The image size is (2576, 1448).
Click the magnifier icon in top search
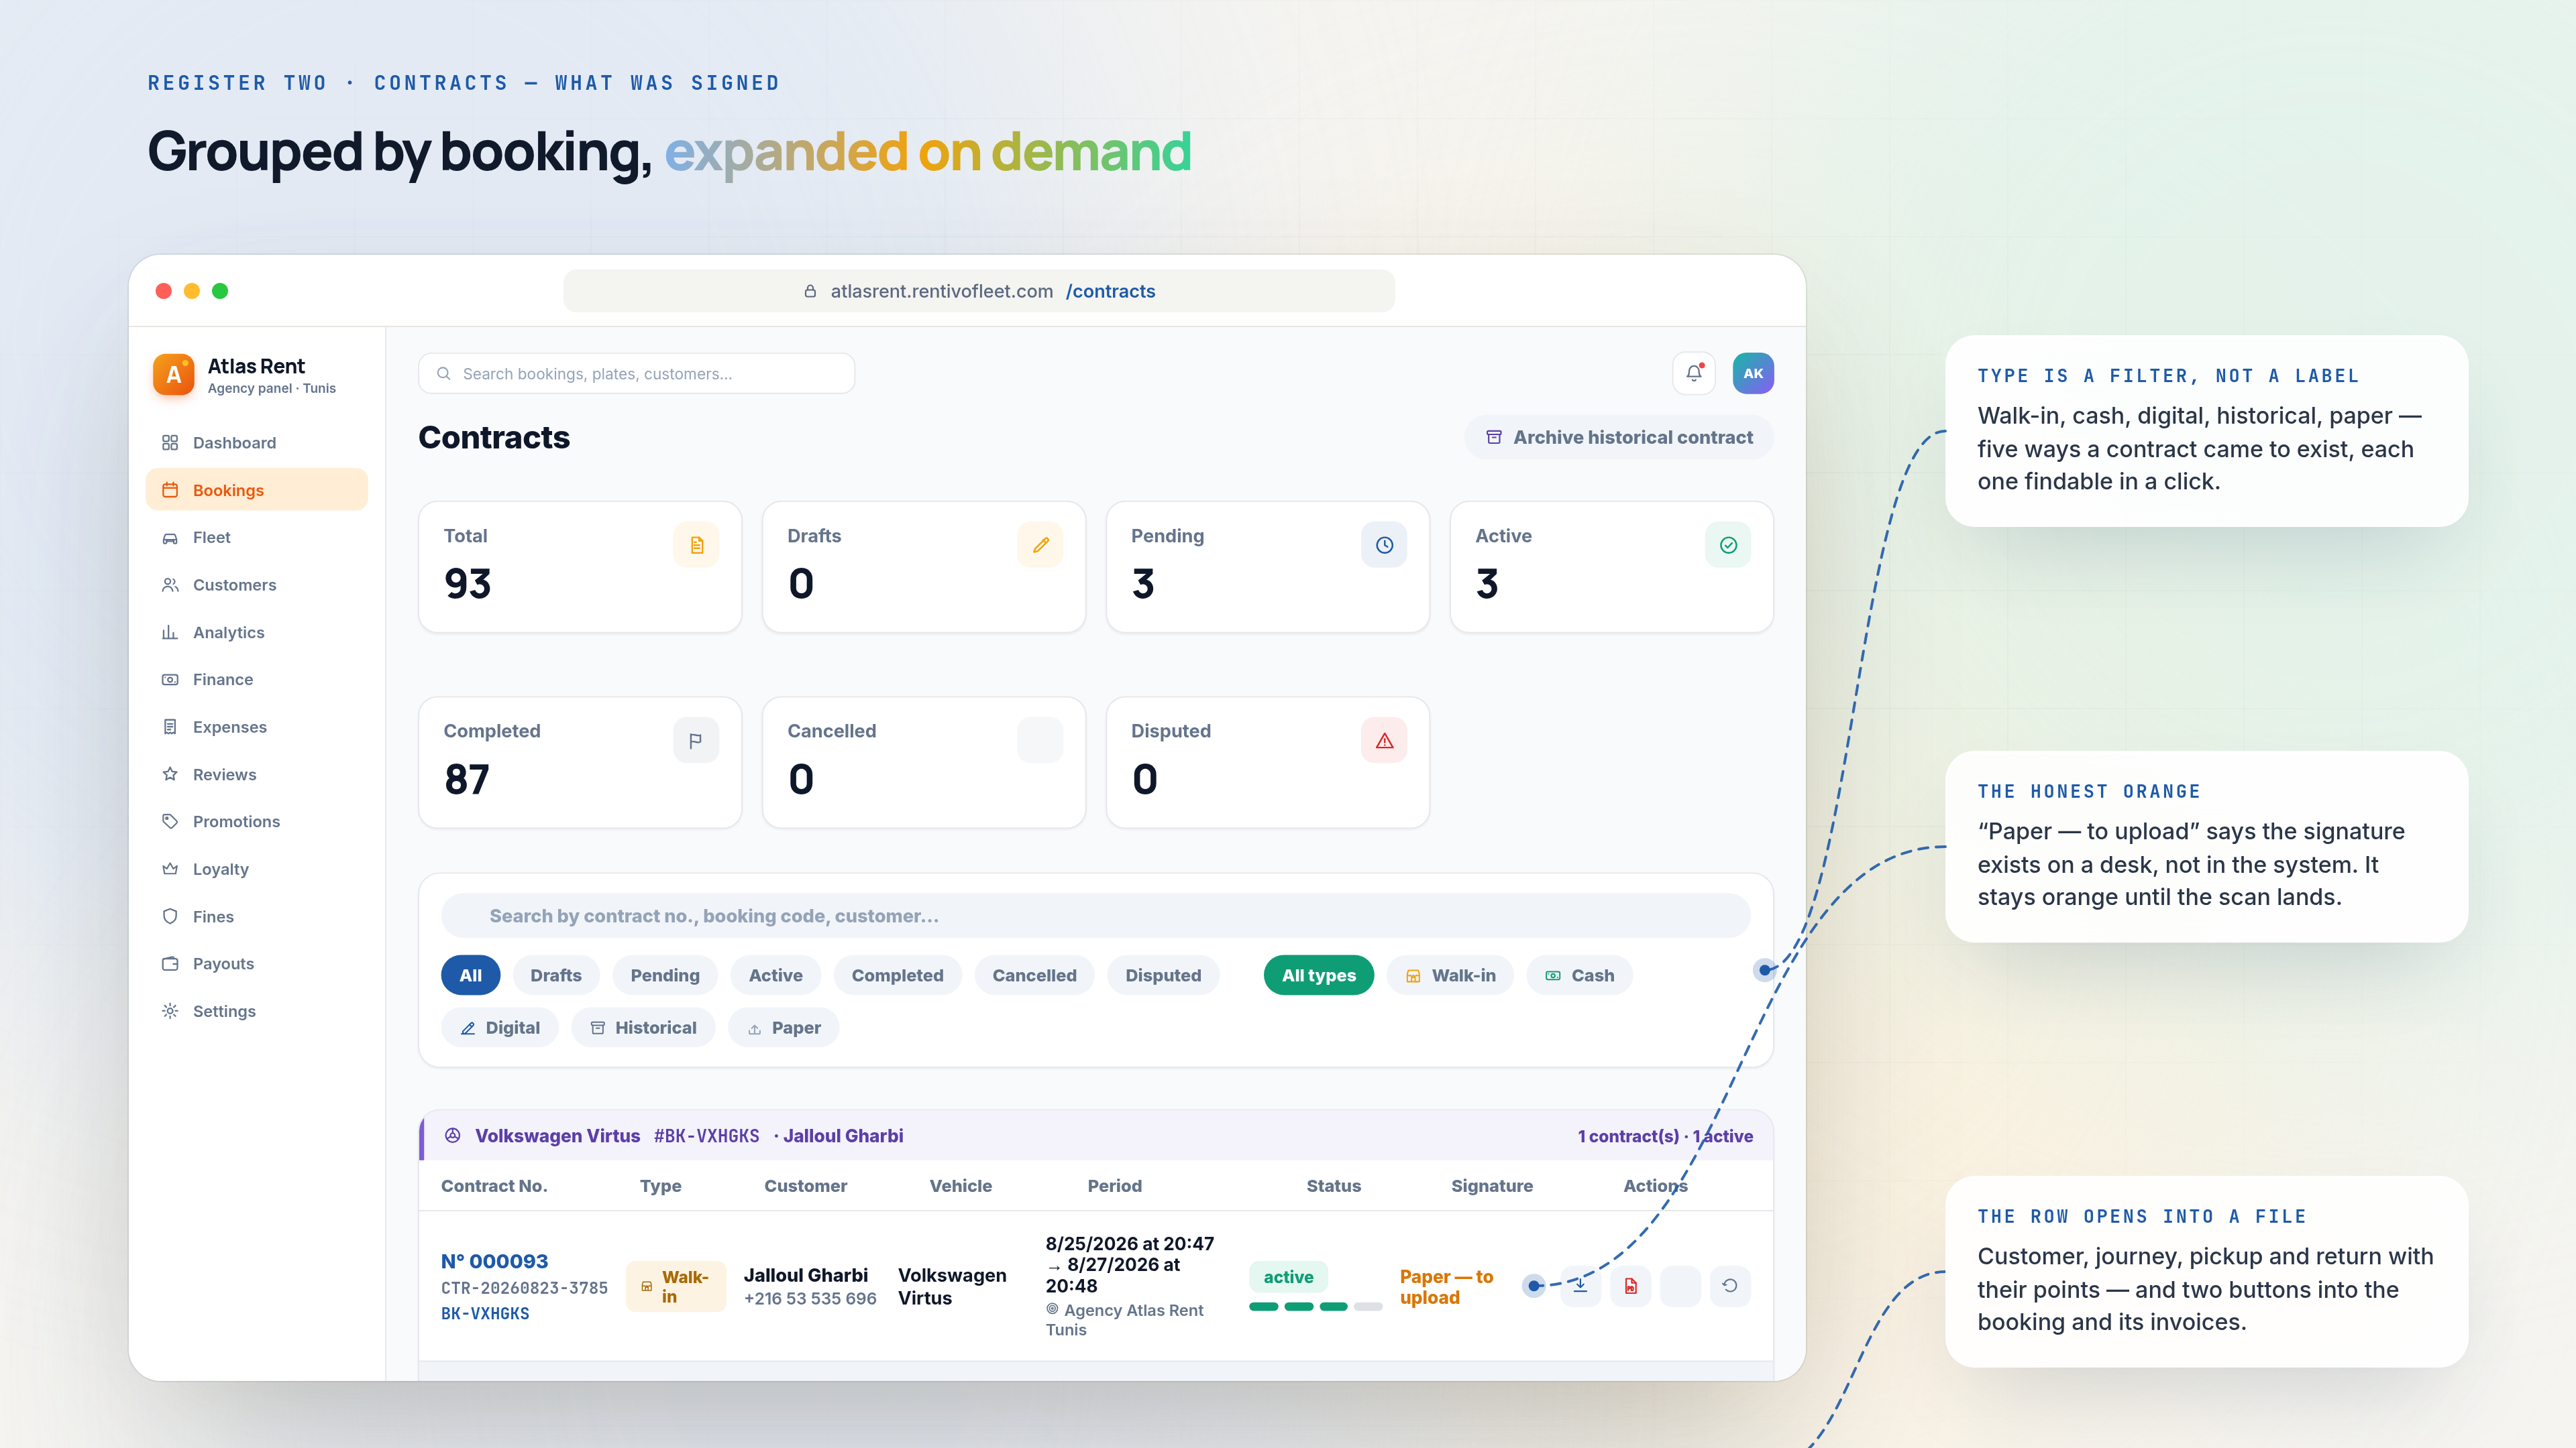point(444,373)
